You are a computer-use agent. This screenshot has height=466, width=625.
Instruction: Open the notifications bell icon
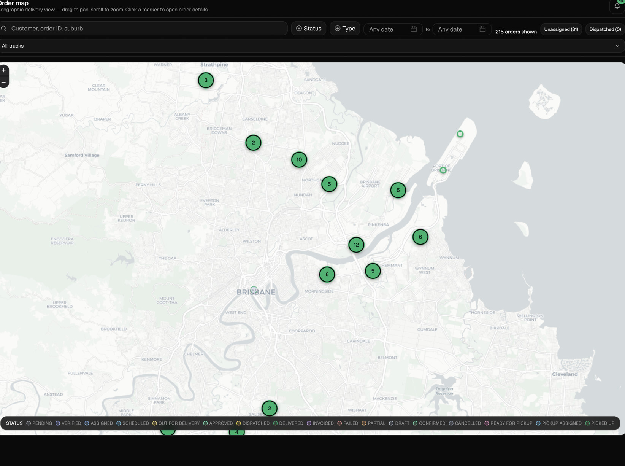tap(617, 6)
